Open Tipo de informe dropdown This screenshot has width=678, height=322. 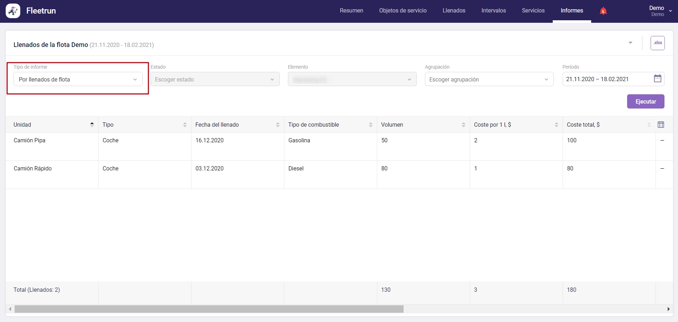[x=78, y=79]
